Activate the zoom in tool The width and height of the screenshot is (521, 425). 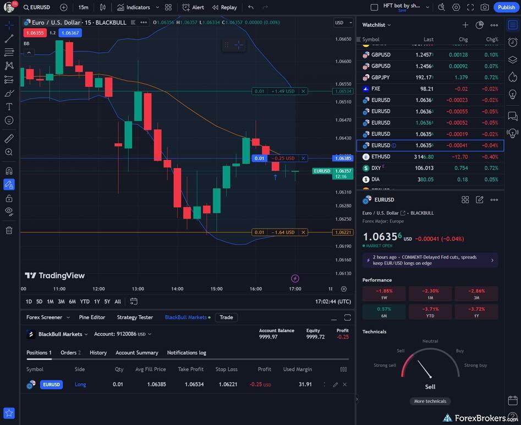pyautogui.click(x=9, y=152)
